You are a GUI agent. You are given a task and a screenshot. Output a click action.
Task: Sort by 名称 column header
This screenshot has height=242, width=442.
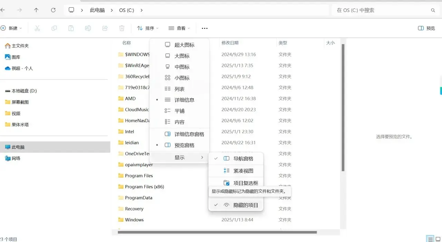point(126,43)
